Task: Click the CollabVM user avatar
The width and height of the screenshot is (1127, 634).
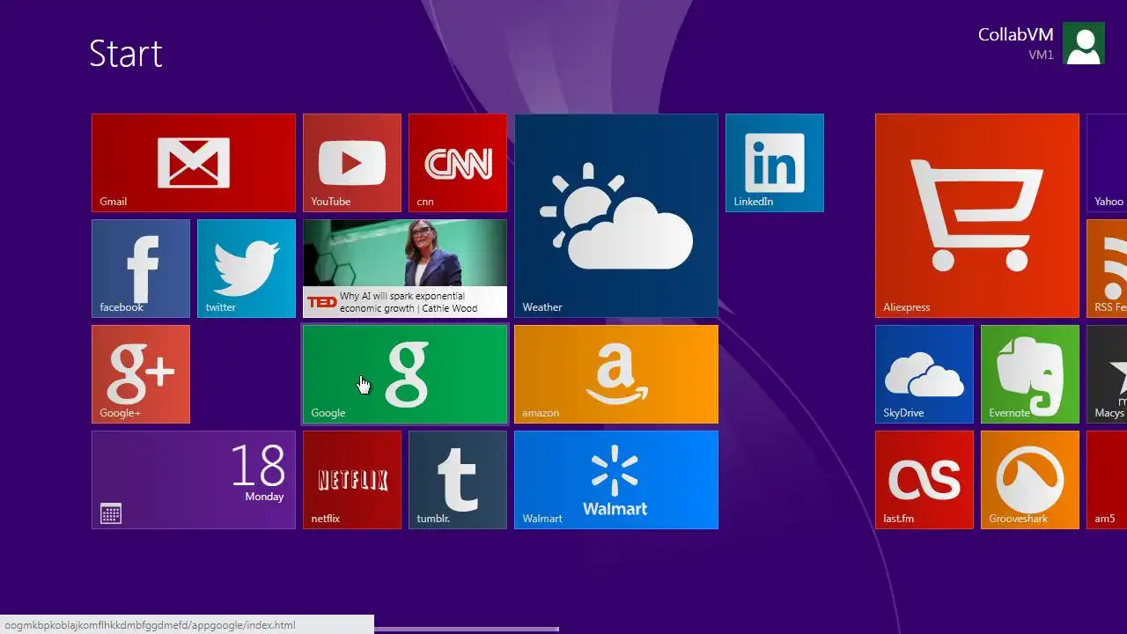Action: 1084,43
